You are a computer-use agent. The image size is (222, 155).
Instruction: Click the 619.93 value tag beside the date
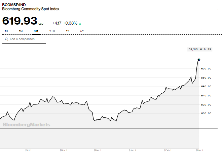[x=206, y=49]
